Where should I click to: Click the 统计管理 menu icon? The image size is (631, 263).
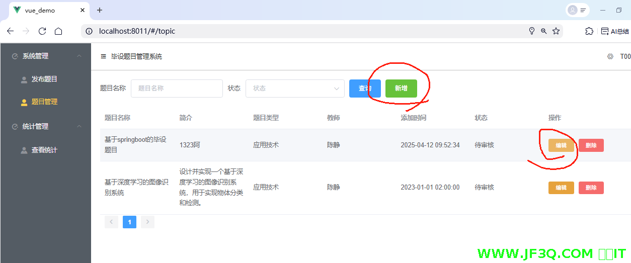(15, 127)
